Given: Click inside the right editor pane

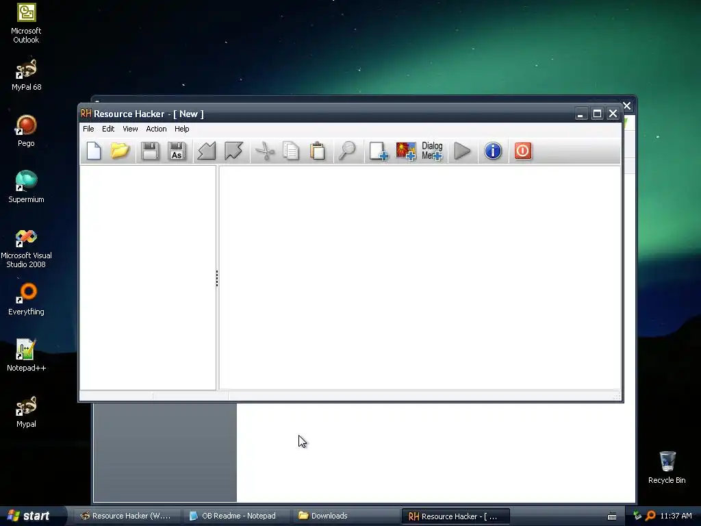Looking at the screenshot, I should 420,277.
